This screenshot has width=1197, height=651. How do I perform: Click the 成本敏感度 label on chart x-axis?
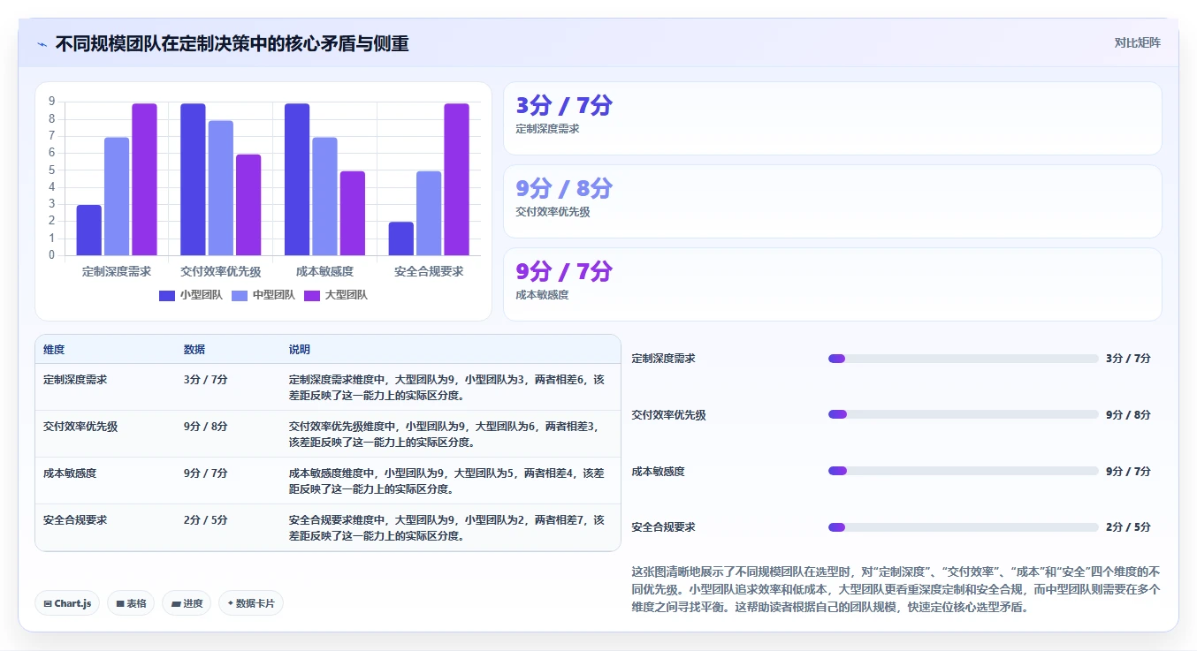[x=324, y=271]
